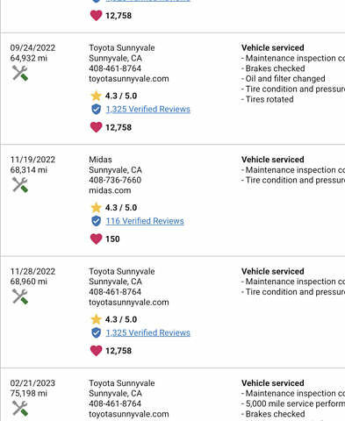Click the service wrench icon for 11/19/2022
The image size is (345, 421).
point(20,185)
